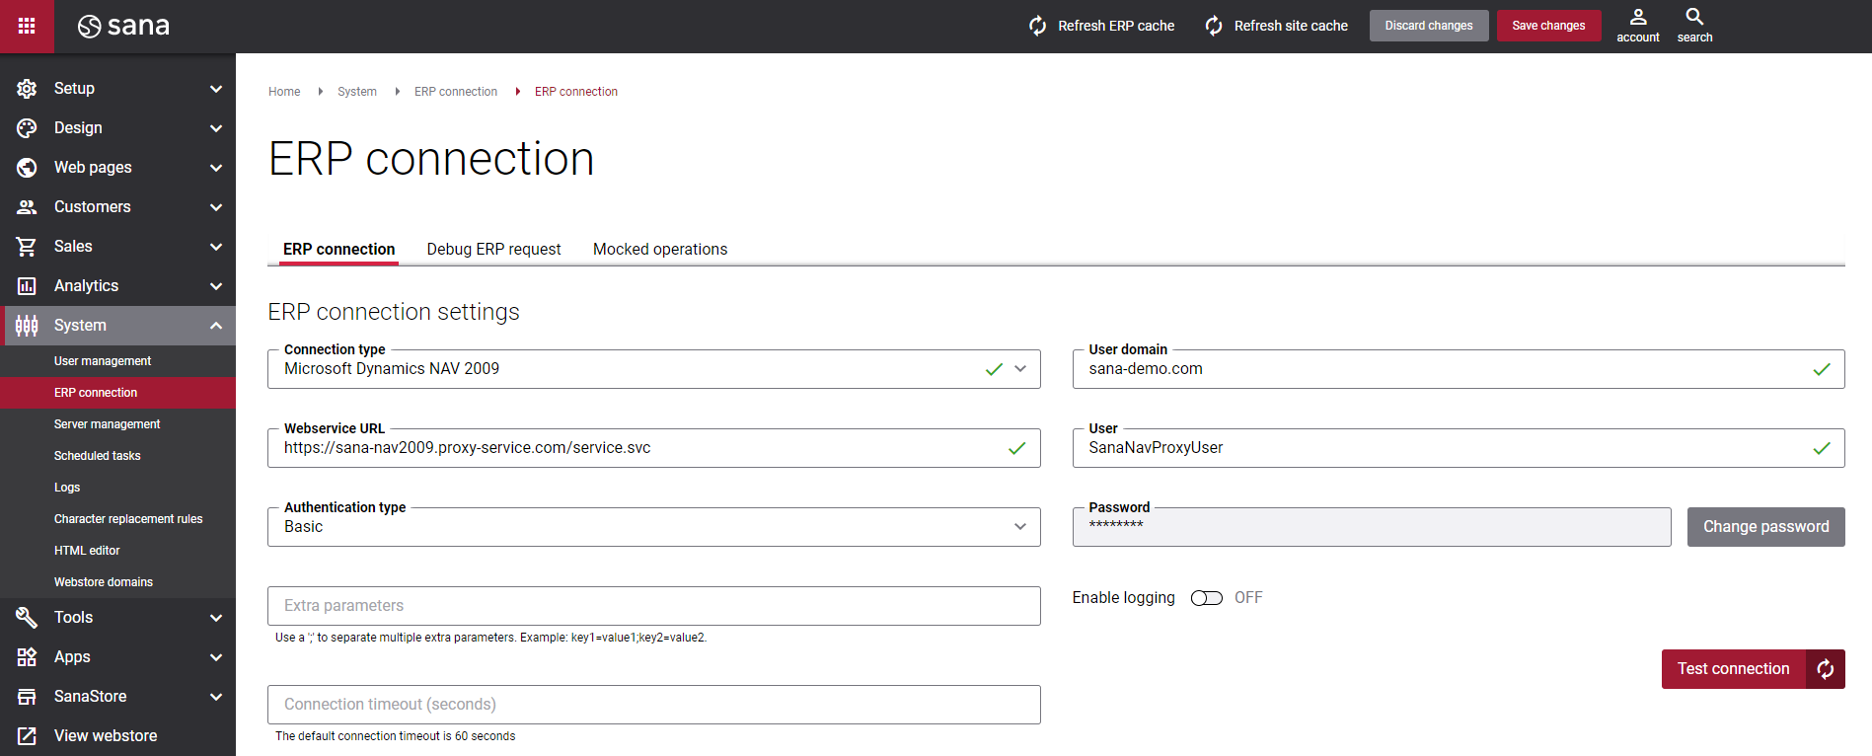Click the Test connection refresh icon
This screenshot has height=756, width=1872.
click(x=1826, y=669)
